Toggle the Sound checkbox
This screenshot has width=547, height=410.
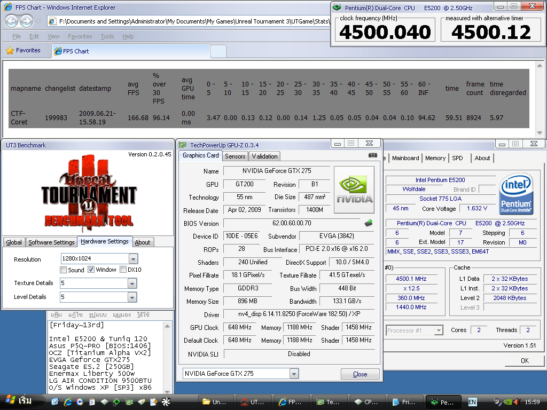[x=64, y=270]
